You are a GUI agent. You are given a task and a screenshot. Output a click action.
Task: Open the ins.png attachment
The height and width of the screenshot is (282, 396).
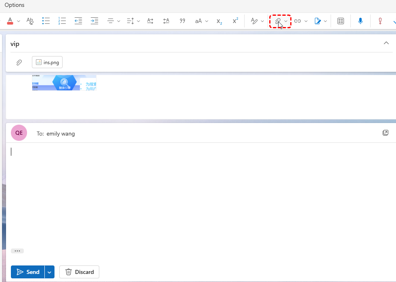(x=47, y=63)
